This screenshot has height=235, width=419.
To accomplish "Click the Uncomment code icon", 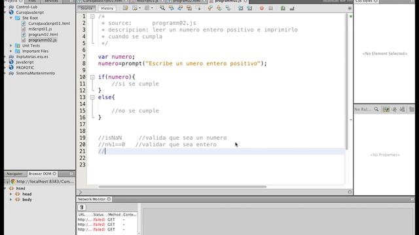I will [x=292, y=8].
